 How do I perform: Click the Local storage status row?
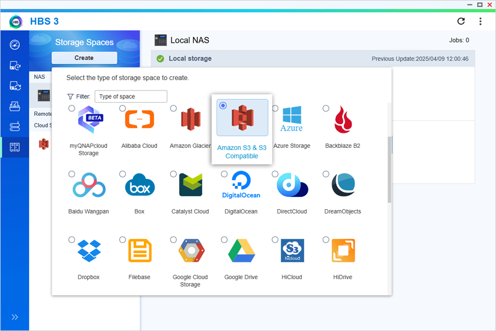313,58
